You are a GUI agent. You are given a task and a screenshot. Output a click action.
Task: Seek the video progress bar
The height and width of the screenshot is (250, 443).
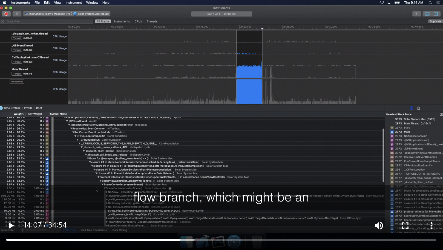click(221, 240)
